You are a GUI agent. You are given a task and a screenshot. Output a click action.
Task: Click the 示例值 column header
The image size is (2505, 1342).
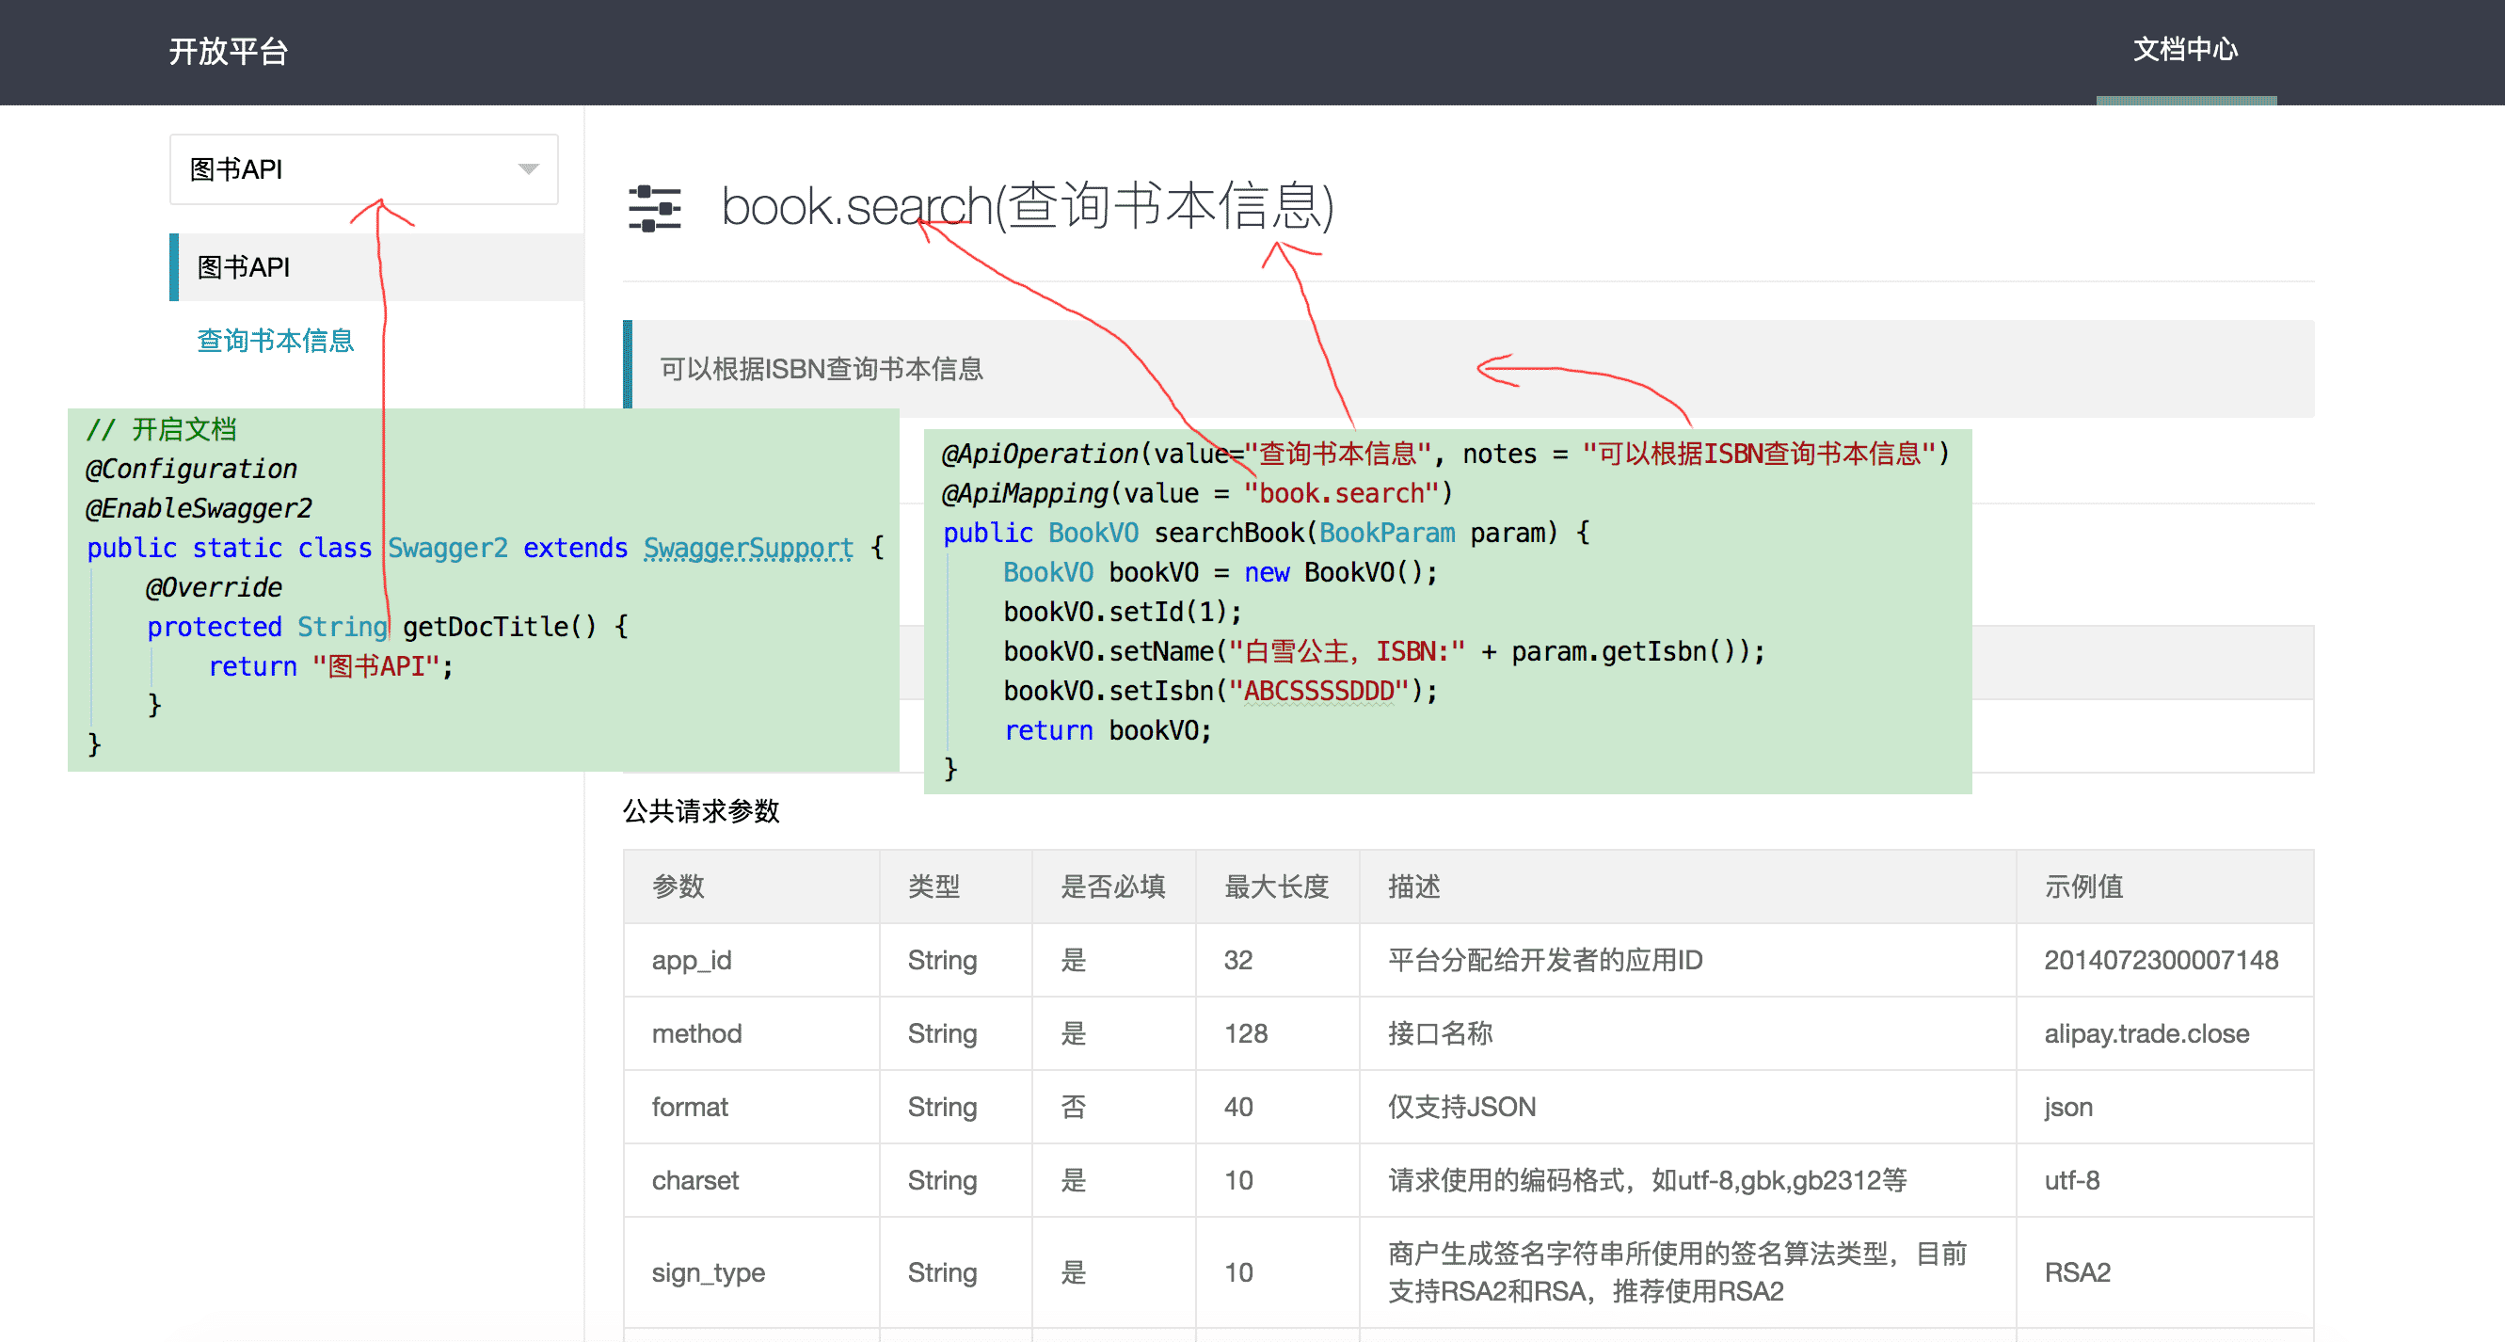click(x=2083, y=886)
